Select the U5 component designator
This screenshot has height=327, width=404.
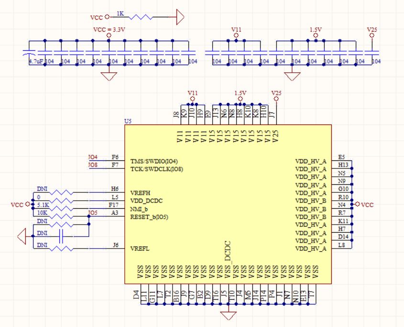pyautogui.click(x=128, y=121)
